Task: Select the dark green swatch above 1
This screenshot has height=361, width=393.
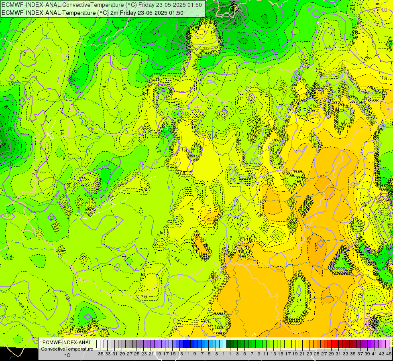Action: [x=228, y=344]
